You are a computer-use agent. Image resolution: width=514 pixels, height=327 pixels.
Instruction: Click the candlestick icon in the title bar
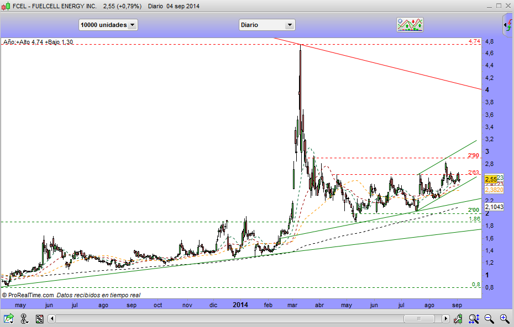[x=6, y=6]
